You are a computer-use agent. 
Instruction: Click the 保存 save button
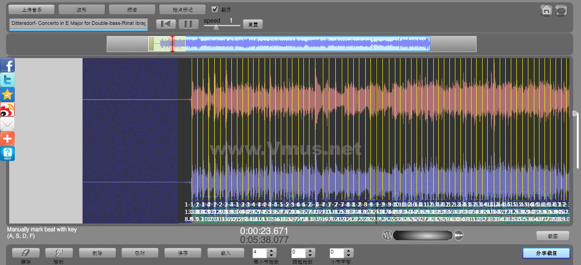[182, 253]
